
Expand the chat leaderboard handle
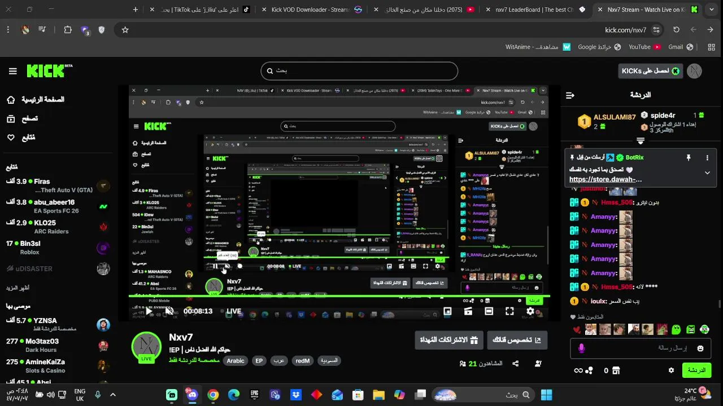(641, 140)
